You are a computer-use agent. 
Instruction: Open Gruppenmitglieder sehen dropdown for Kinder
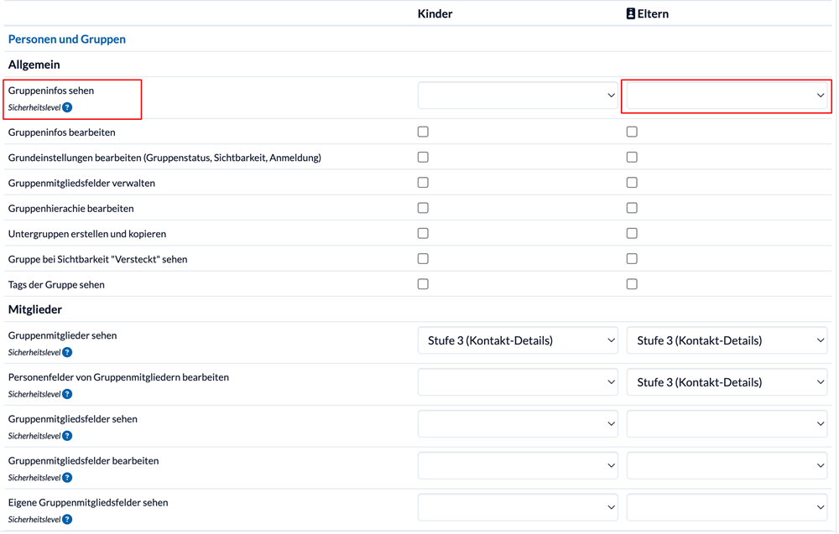tap(518, 340)
